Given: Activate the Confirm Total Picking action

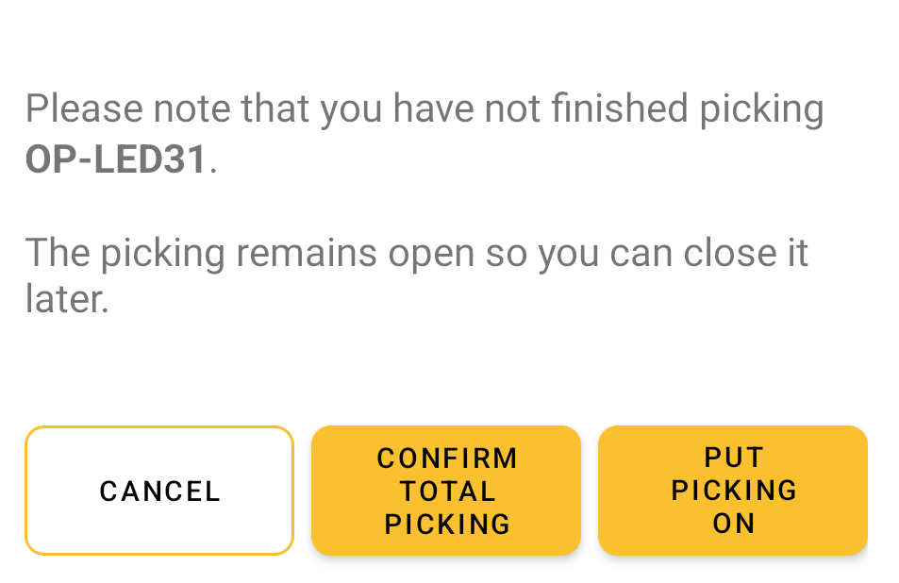Looking at the screenshot, I should 446,491.
